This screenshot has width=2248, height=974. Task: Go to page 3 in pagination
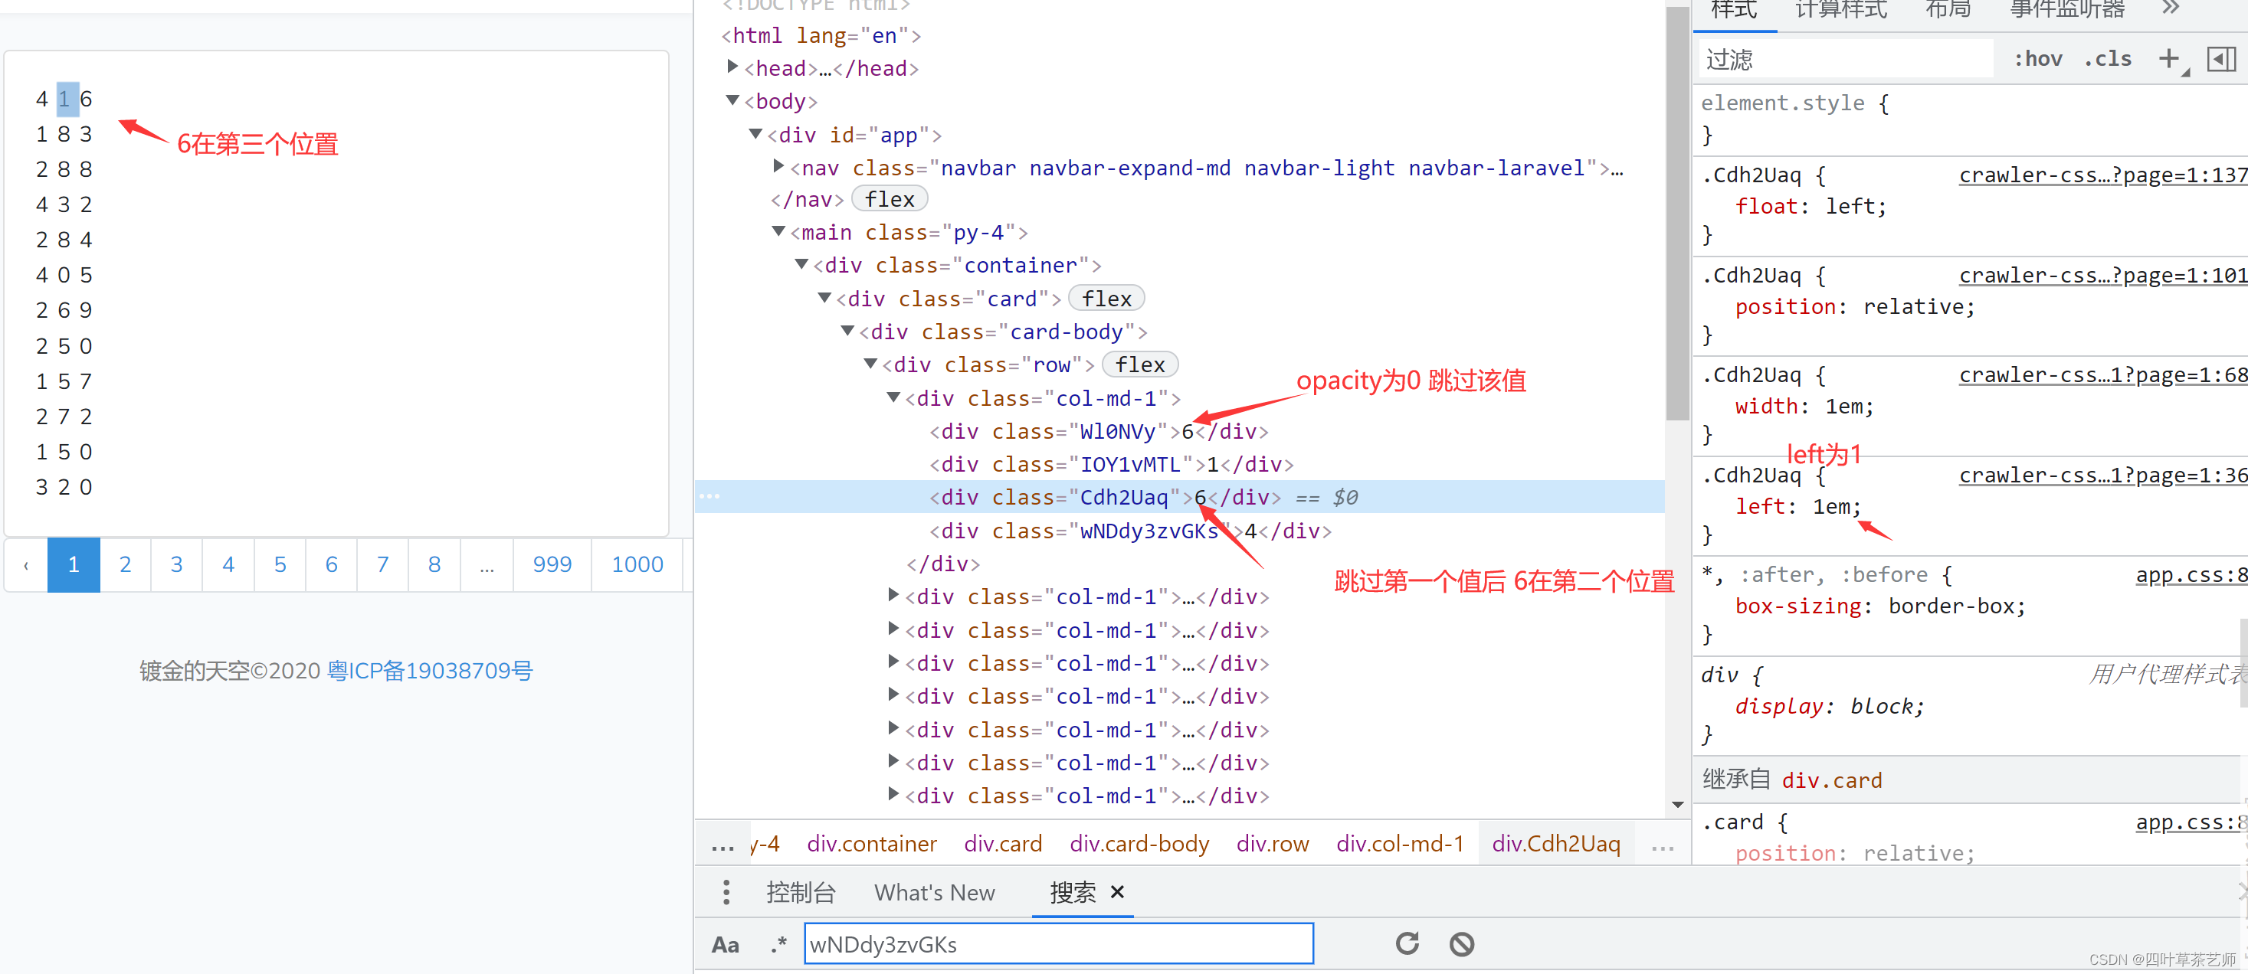click(x=176, y=564)
